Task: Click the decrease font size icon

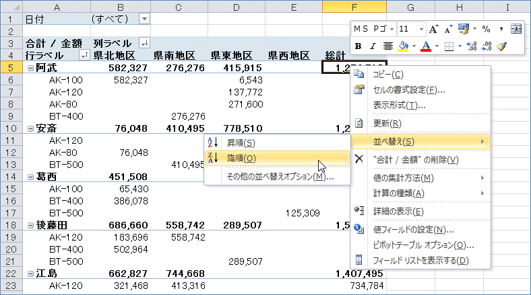Action: point(447,30)
